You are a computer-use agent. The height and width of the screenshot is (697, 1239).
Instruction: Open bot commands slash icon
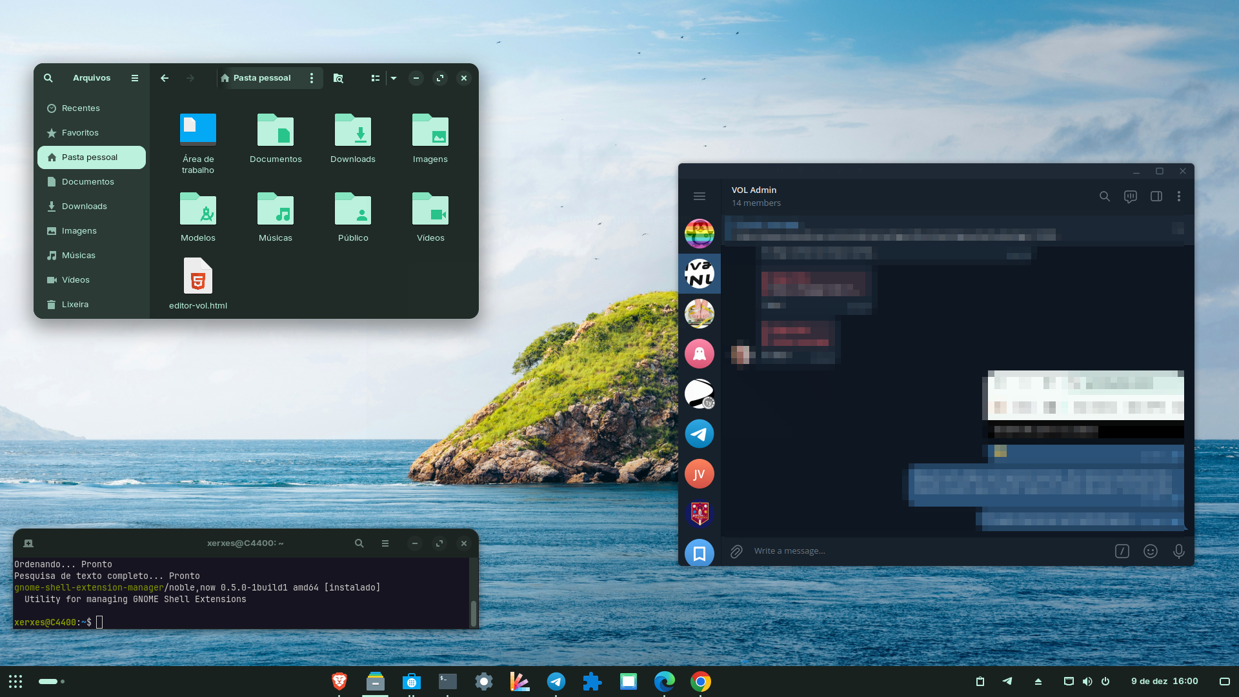(1122, 551)
